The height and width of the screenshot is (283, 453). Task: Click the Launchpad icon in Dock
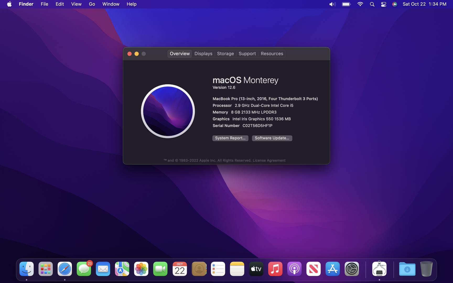[x=46, y=269]
